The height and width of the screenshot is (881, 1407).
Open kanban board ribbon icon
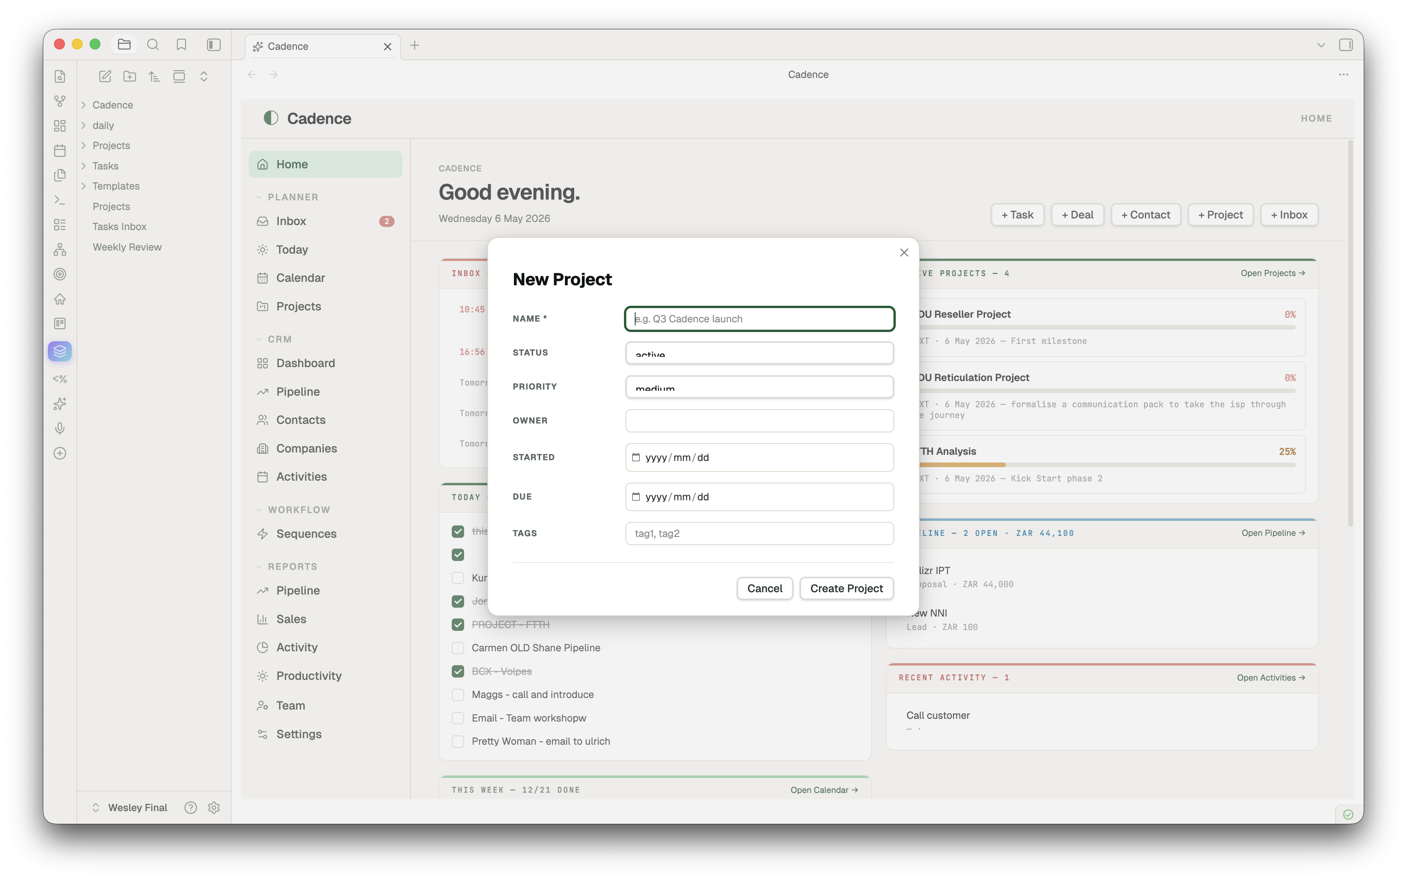point(59,324)
